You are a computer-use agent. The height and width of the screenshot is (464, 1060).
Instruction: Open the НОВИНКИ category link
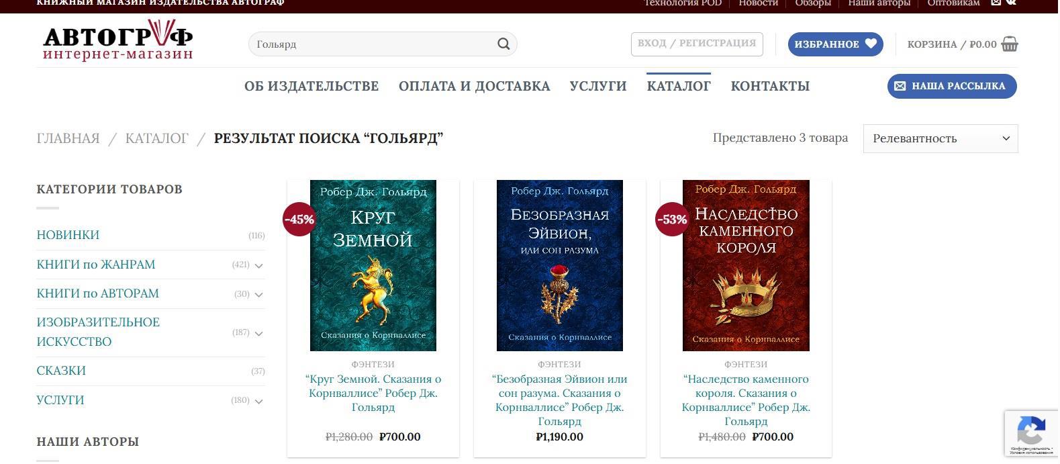pyautogui.click(x=68, y=235)
